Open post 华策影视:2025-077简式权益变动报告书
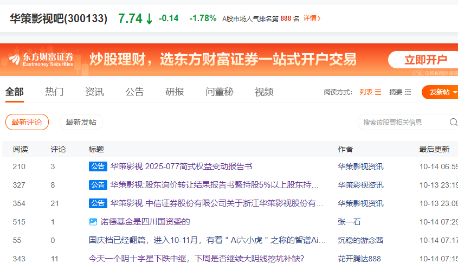 click(x=181, y=166)
